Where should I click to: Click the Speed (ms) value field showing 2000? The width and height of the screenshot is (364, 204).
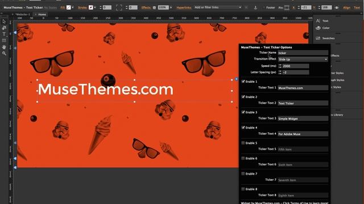coord(296,66)
